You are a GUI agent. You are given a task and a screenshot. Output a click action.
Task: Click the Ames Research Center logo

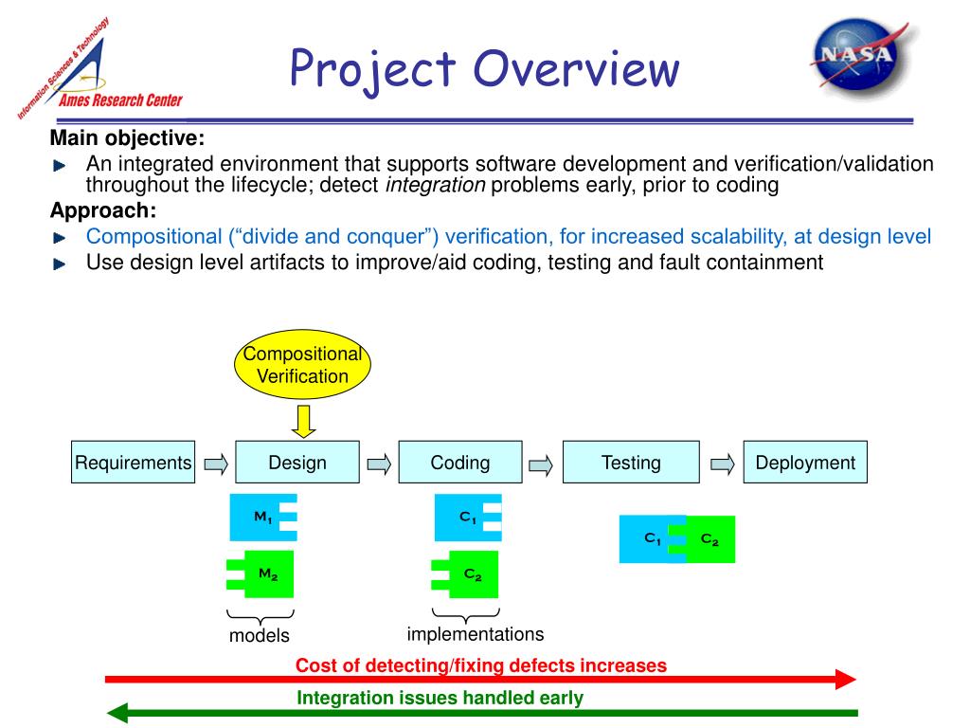[99, 67]
